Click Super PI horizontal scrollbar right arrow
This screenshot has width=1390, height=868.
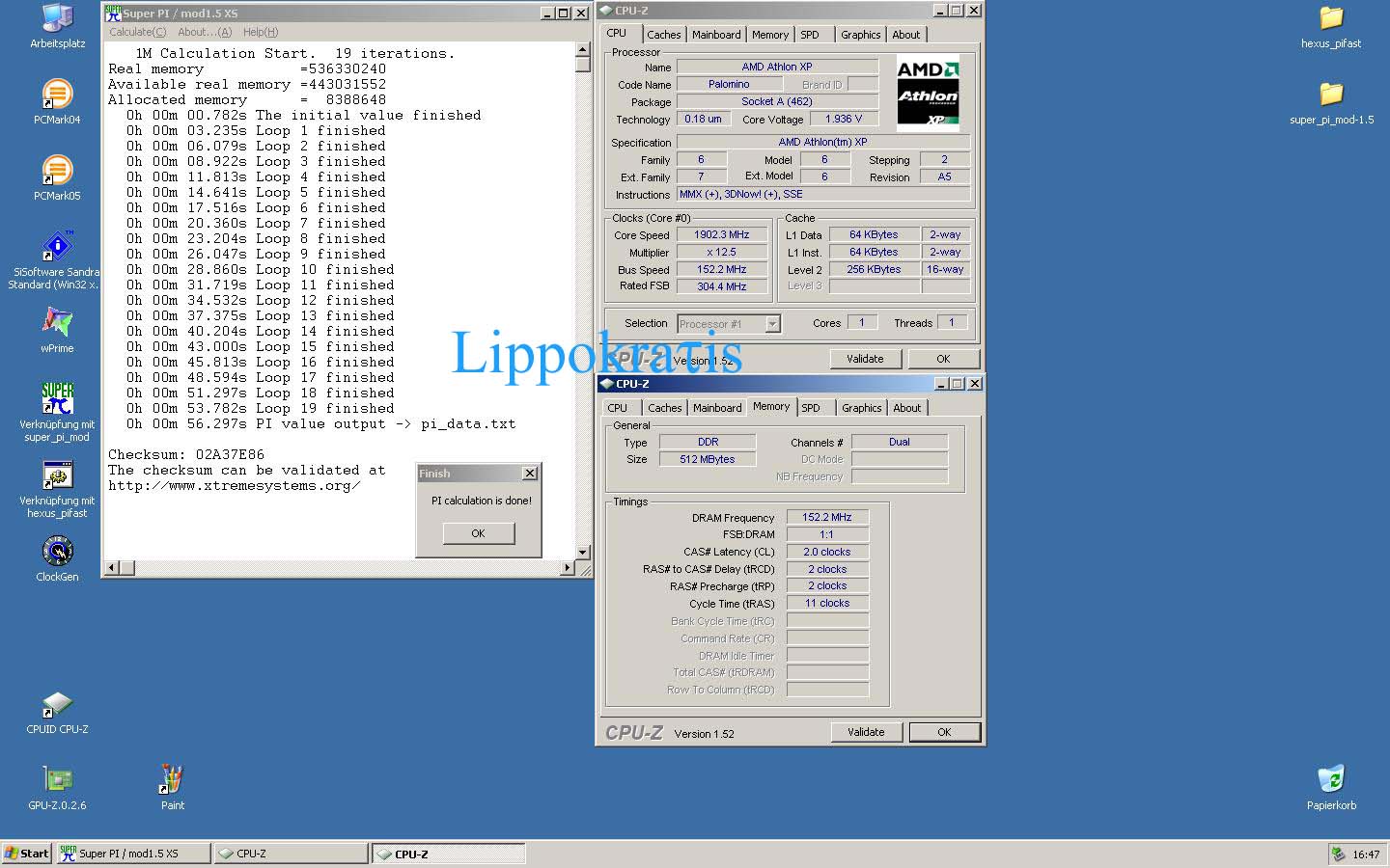coord(568,567)
